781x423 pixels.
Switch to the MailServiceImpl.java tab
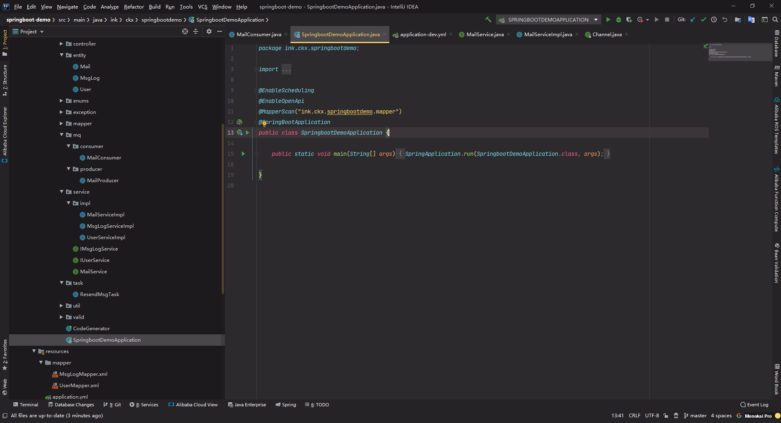[548, 35]
